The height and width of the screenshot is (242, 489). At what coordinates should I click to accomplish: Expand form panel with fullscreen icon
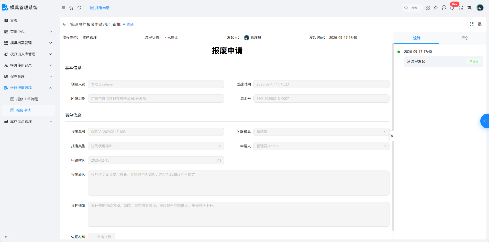click(x=472, y=24)
